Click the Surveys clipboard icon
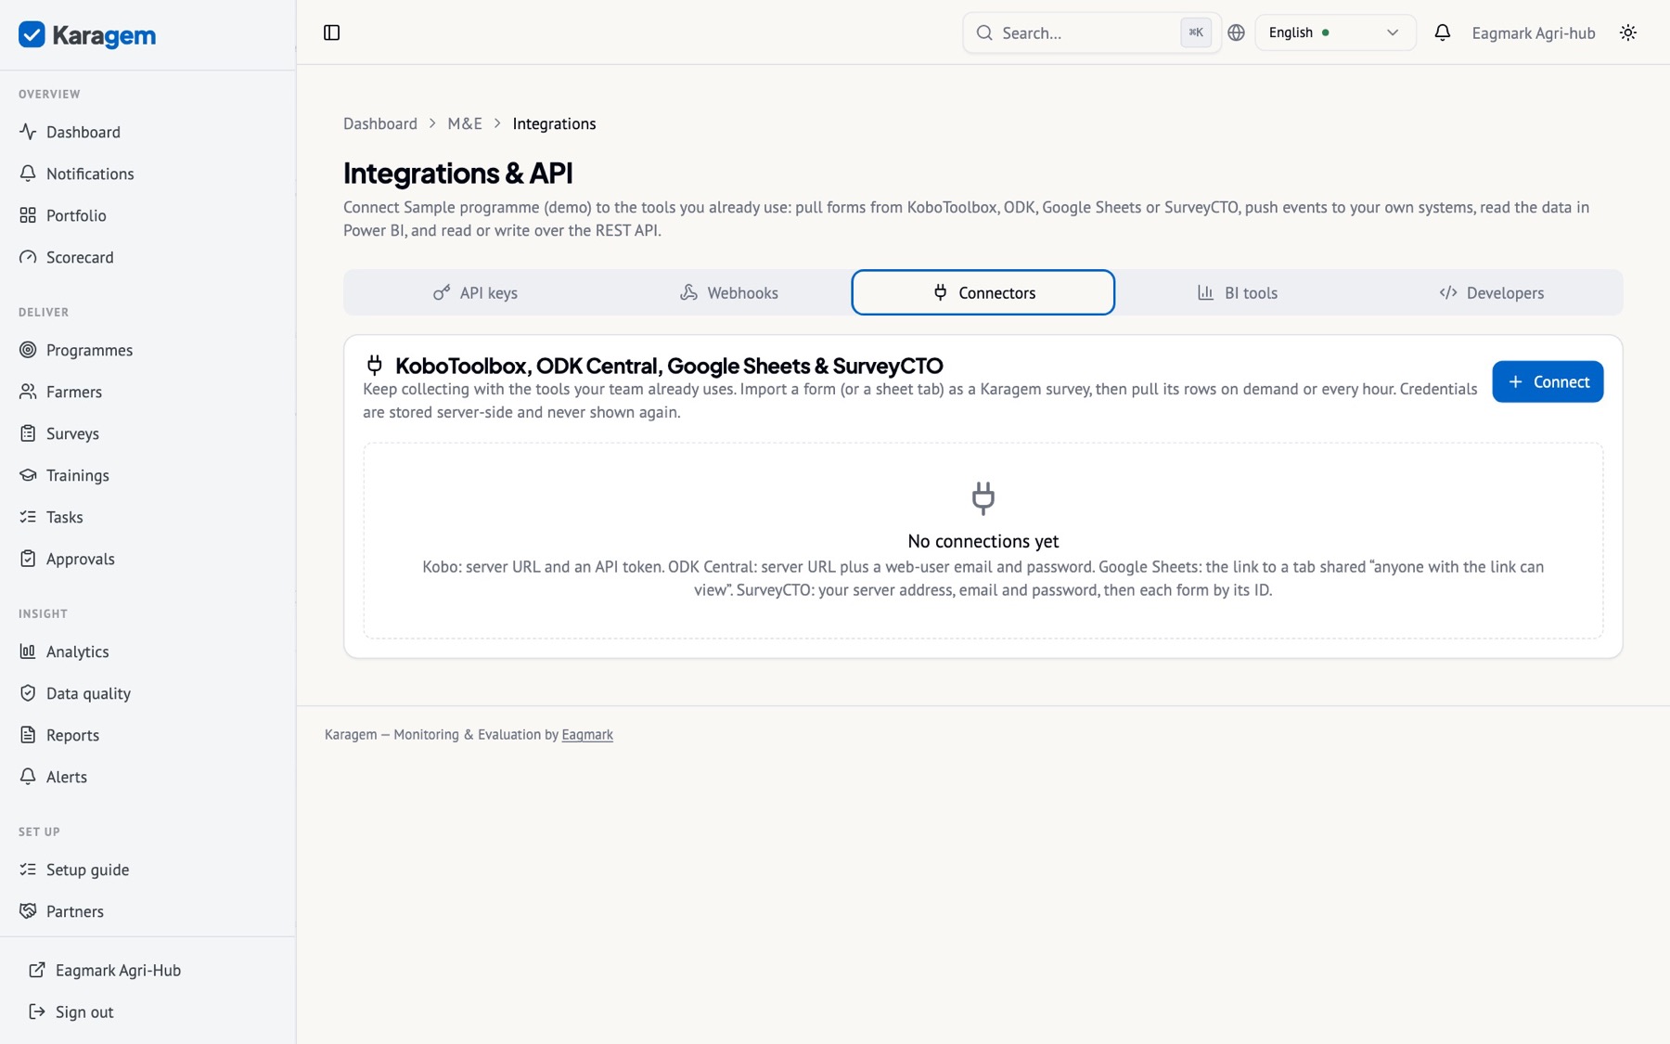The width and height of the screenshot is (1670, 1044). click(28, 433)
